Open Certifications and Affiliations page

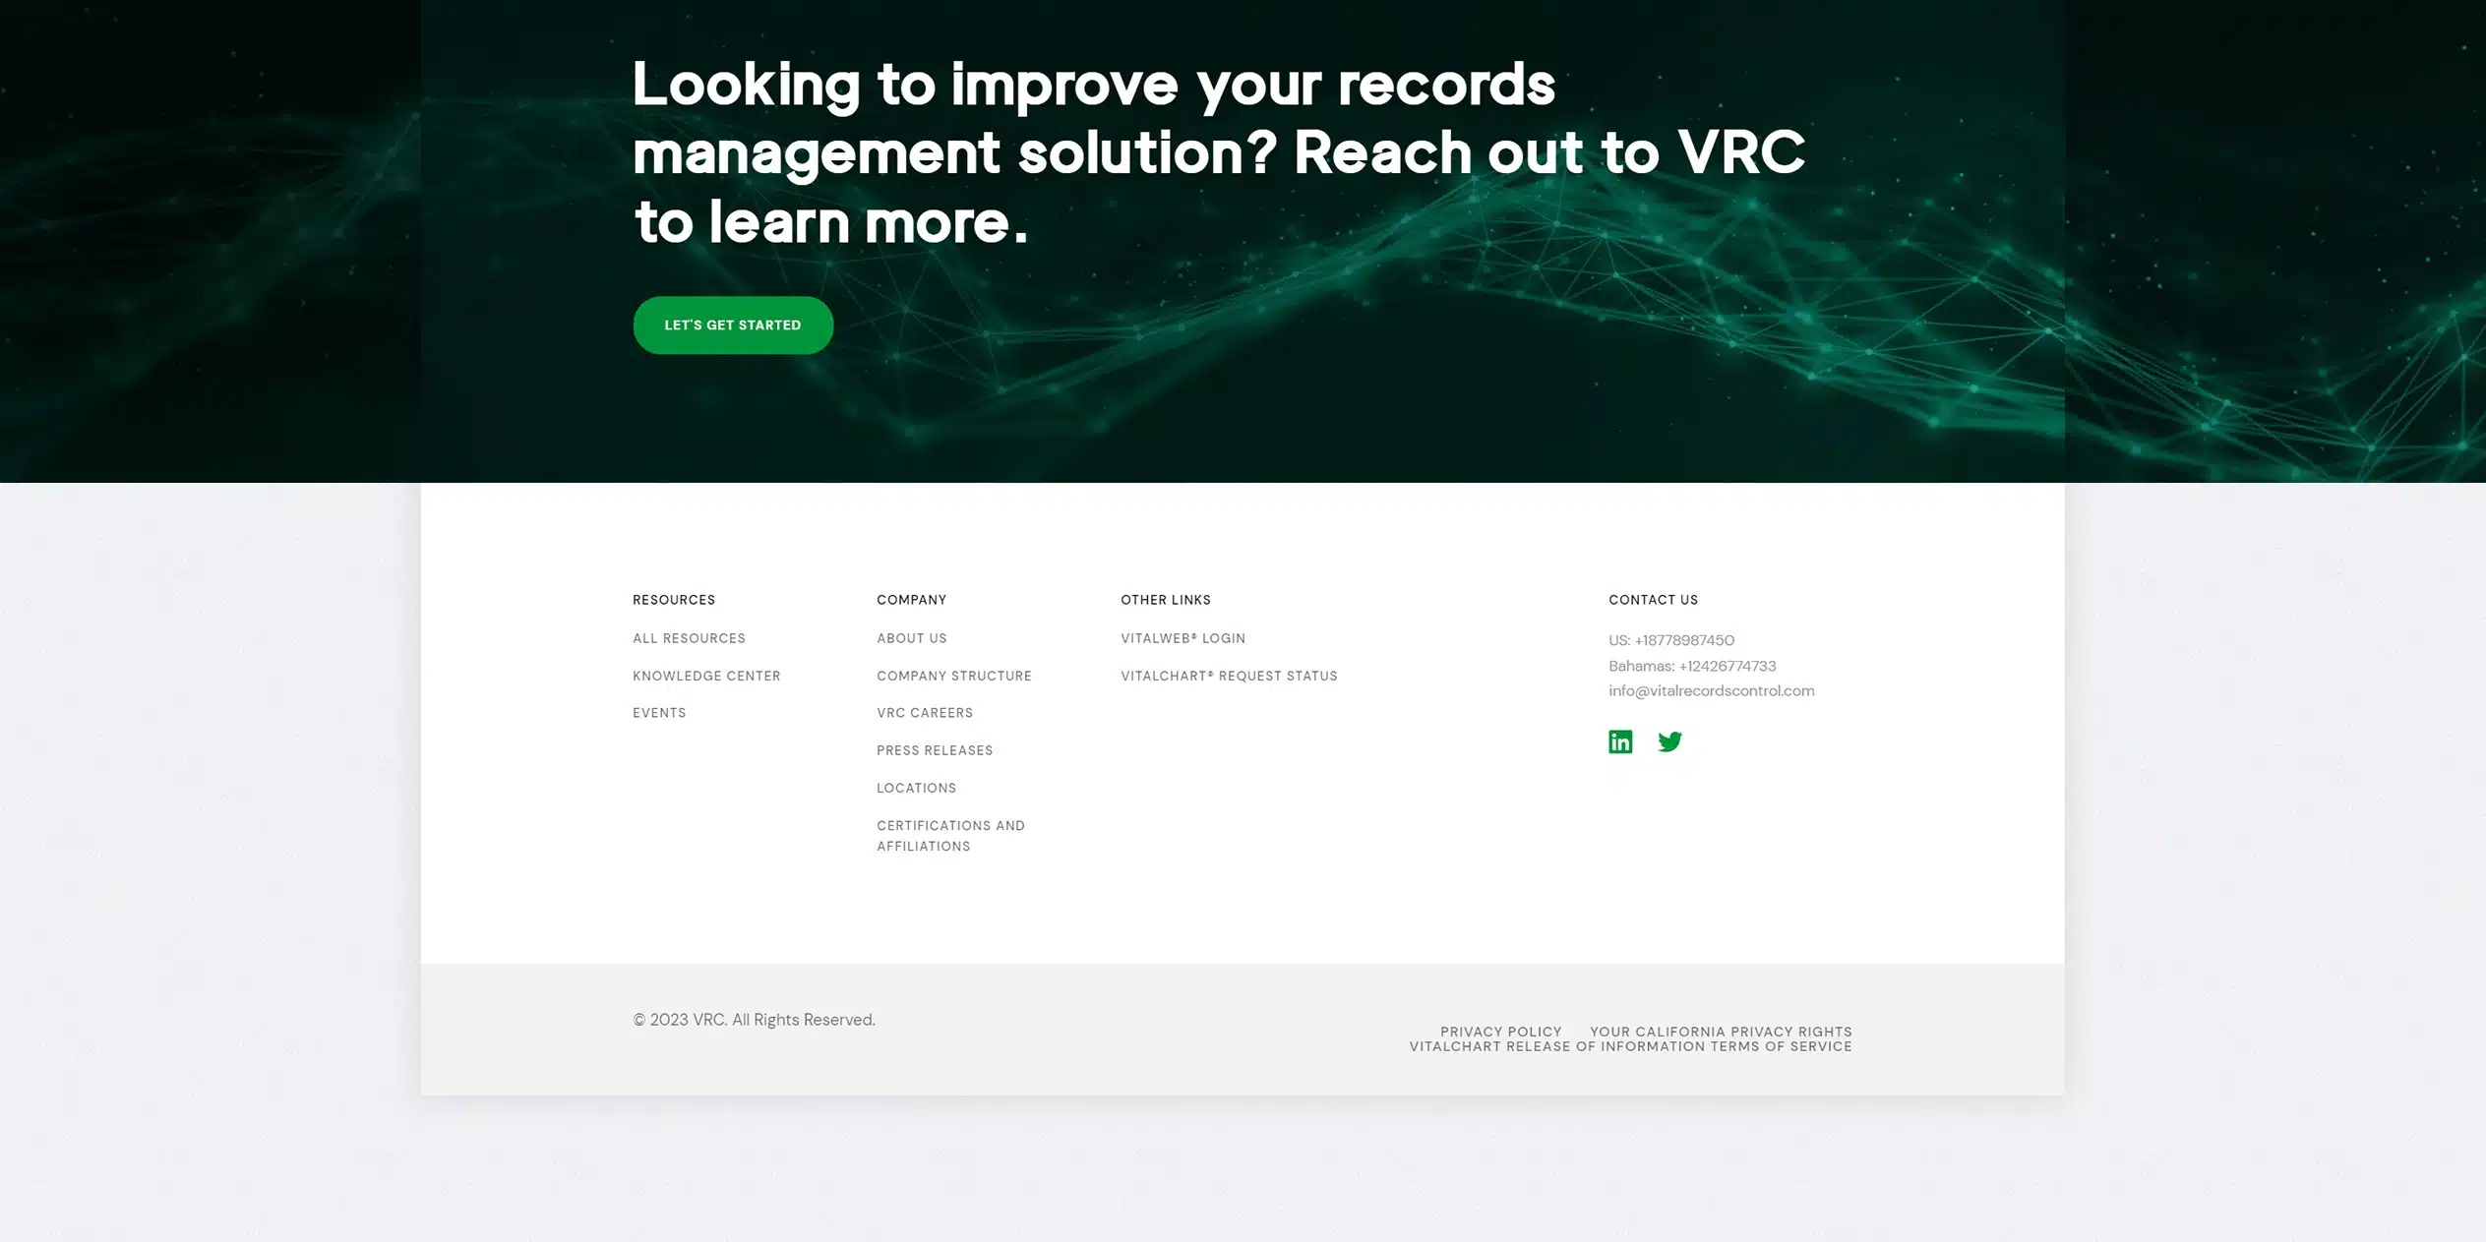tap(949, 835)
